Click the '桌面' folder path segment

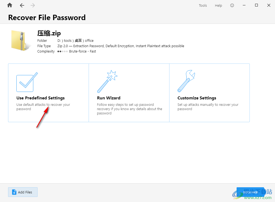78,40
